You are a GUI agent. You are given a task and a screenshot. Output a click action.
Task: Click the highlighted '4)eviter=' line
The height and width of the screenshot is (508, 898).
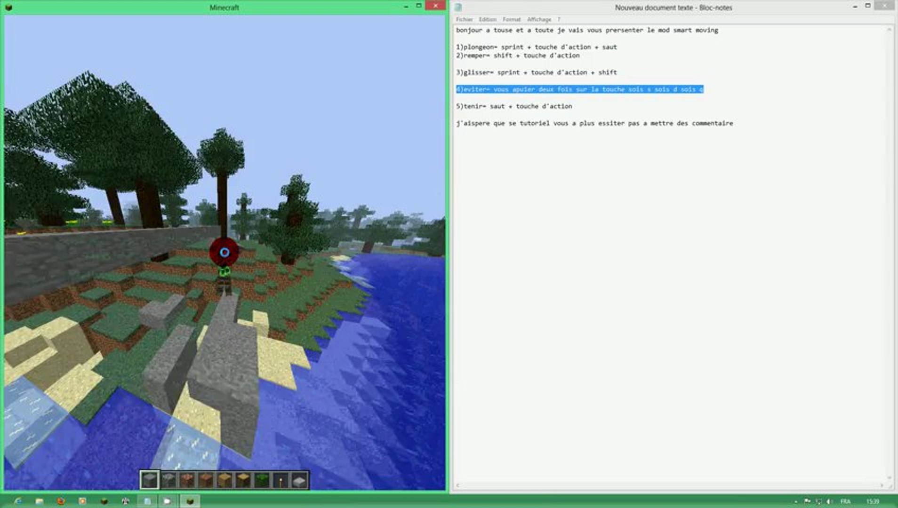coord(579,89)
